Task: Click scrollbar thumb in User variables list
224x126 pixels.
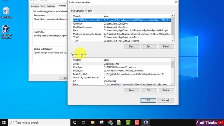Action: point(173,27)
